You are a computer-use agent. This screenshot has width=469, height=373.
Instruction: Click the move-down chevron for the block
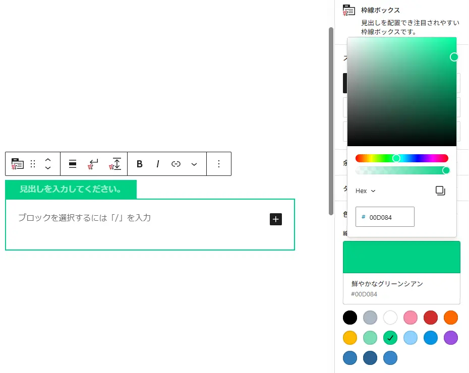point(47,168)
